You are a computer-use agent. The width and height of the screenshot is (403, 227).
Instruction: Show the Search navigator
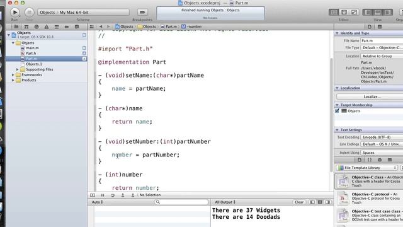coord(37,26)
